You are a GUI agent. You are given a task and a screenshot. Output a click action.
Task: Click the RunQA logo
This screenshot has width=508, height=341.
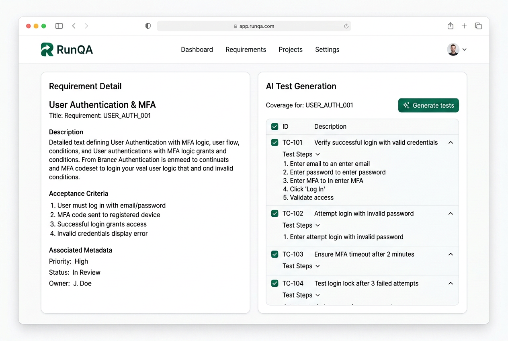(x=67, y=49)
